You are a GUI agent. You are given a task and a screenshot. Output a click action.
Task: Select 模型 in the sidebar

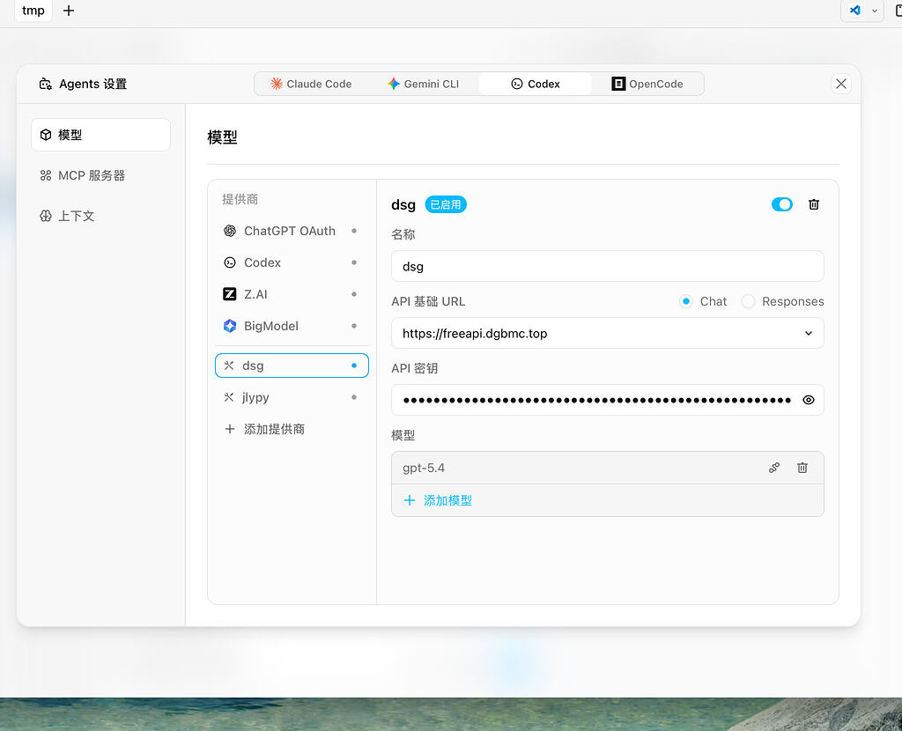(x=100, y=135)
